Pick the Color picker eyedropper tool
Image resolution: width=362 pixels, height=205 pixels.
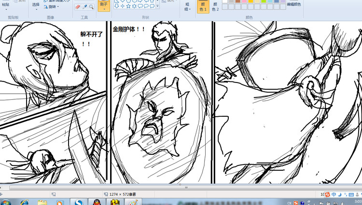(84, 7)
